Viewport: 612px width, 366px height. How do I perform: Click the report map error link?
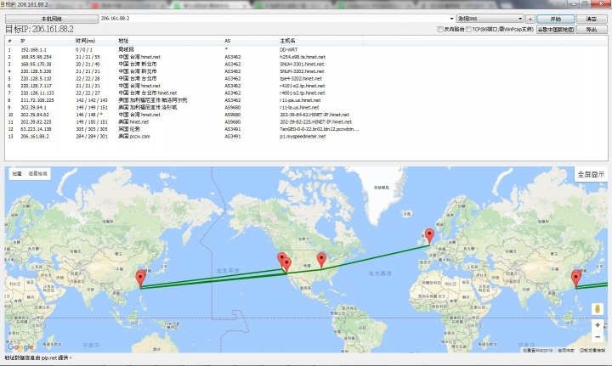pos(592,351)
